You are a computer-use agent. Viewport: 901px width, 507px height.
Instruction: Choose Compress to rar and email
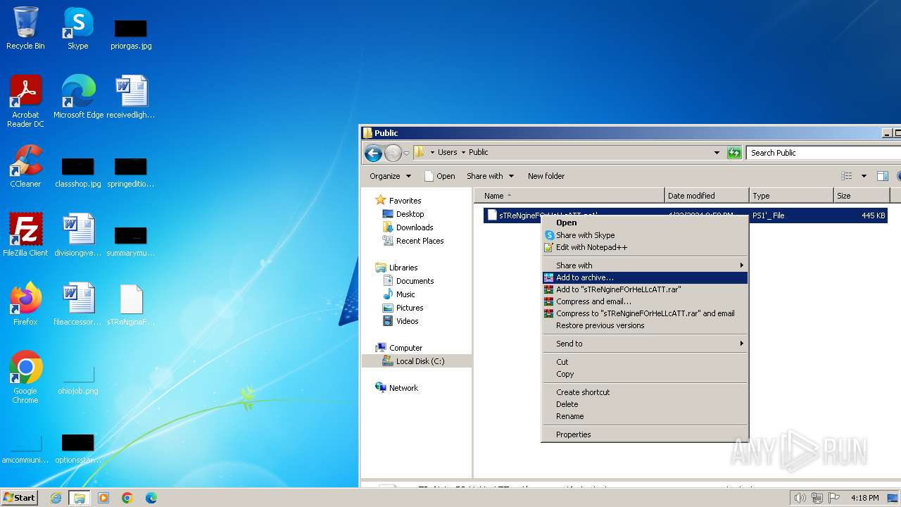[644, 313]
